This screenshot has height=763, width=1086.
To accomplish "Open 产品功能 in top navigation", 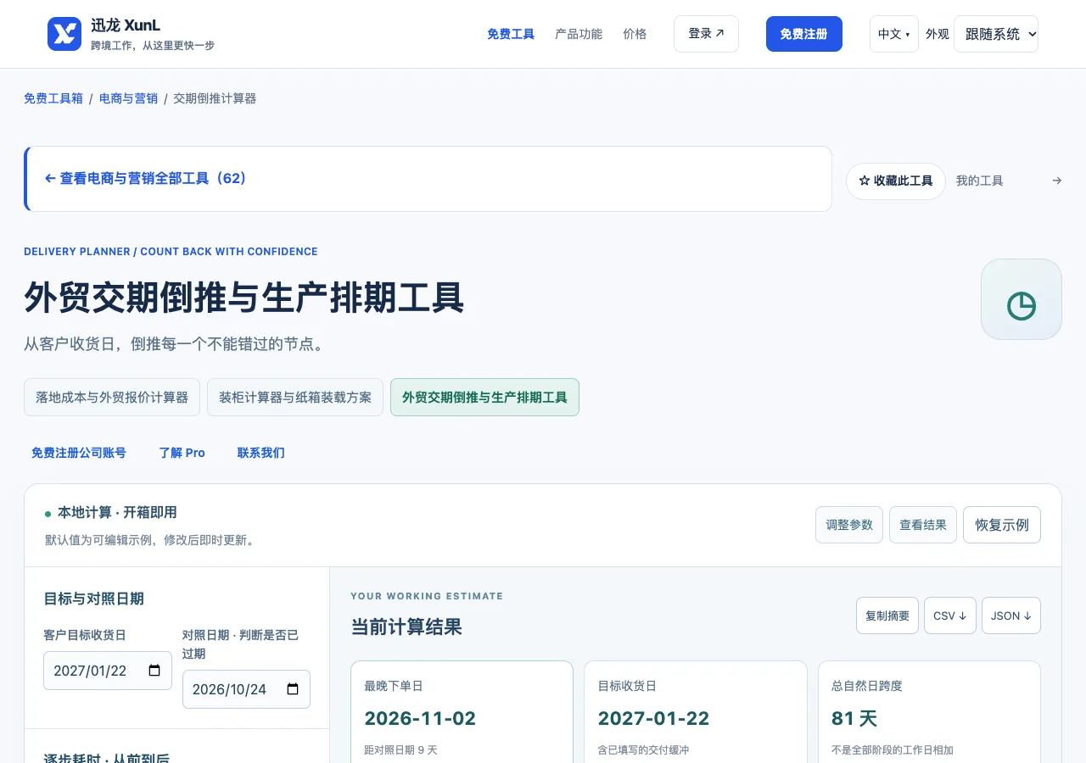I will point(579,34).
